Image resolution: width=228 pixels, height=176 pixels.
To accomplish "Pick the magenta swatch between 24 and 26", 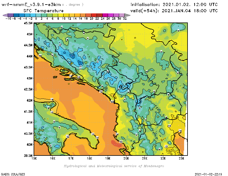I will pyautogui.click(x=105, y=15).
